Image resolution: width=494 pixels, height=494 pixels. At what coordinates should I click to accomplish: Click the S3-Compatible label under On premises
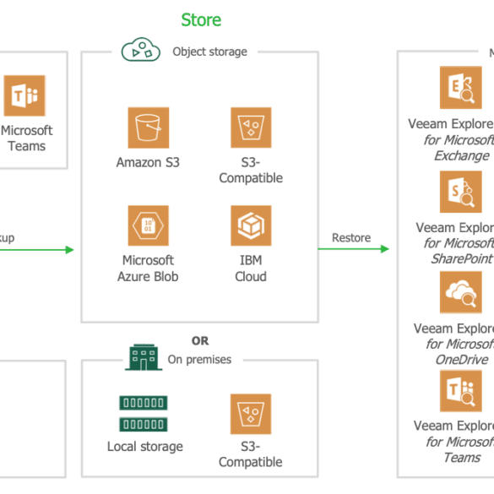[x=251, y=454]
